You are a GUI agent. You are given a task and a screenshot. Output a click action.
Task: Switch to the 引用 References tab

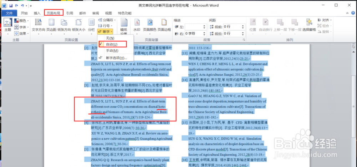(x=70, y=13)
